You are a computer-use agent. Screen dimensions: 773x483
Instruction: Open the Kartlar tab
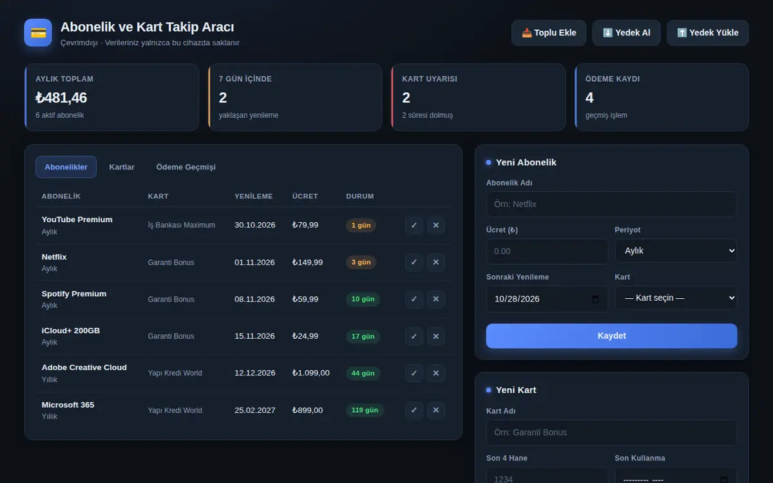coord(122,167)
